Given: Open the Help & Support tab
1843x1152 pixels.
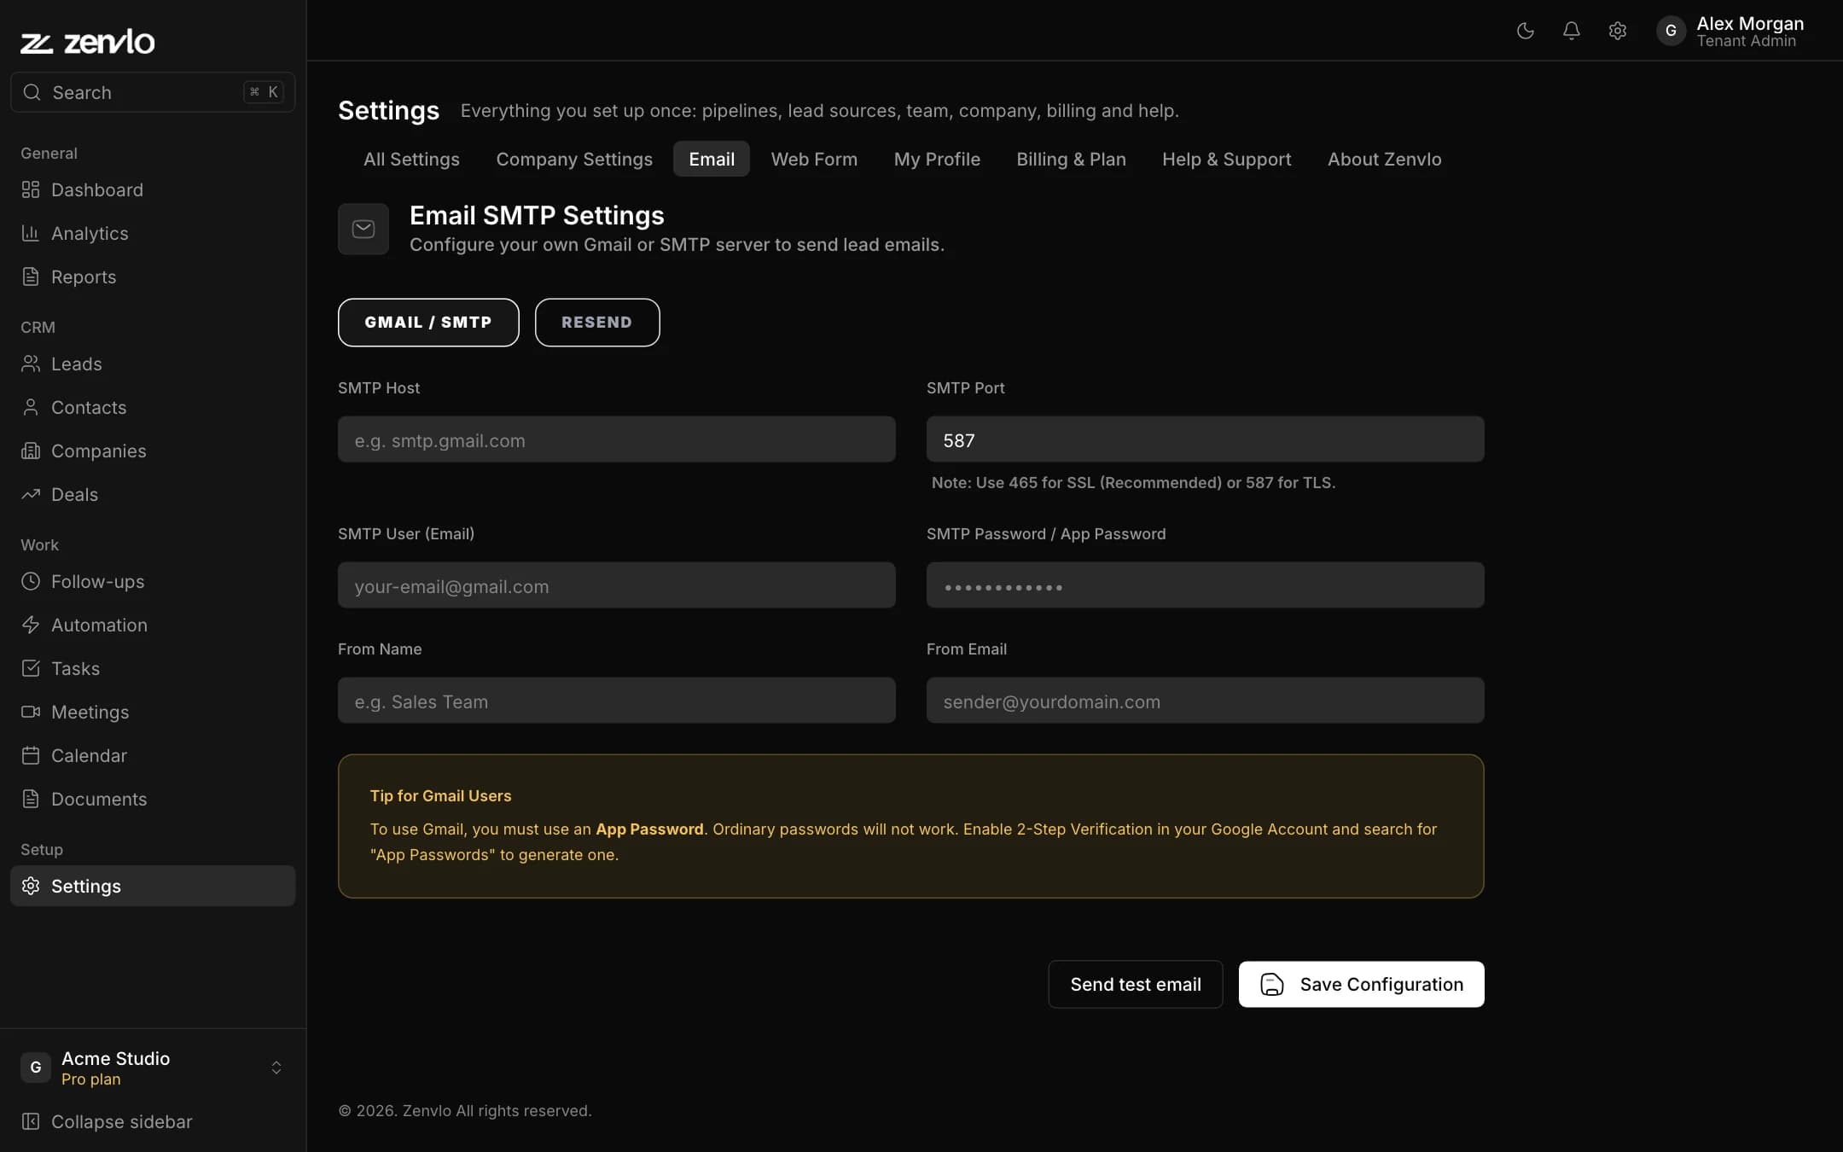Looking at the screenshot, I should 1226,159.
